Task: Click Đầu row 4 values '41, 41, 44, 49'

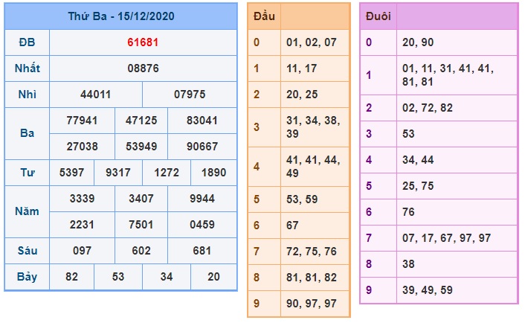Action: (313, 167)
